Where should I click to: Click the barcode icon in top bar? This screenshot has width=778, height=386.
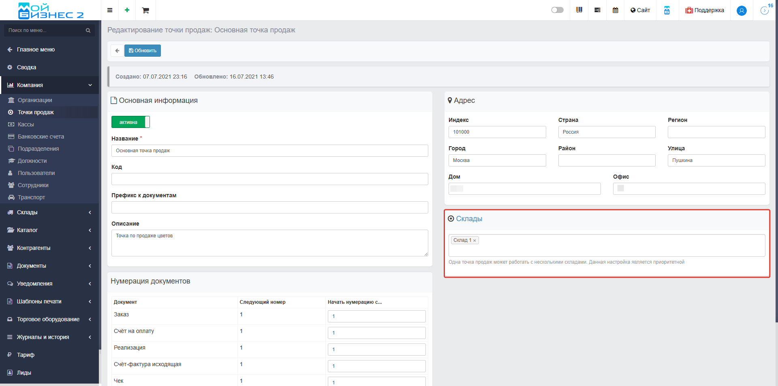pyautogui.click(x=579, y=10)
